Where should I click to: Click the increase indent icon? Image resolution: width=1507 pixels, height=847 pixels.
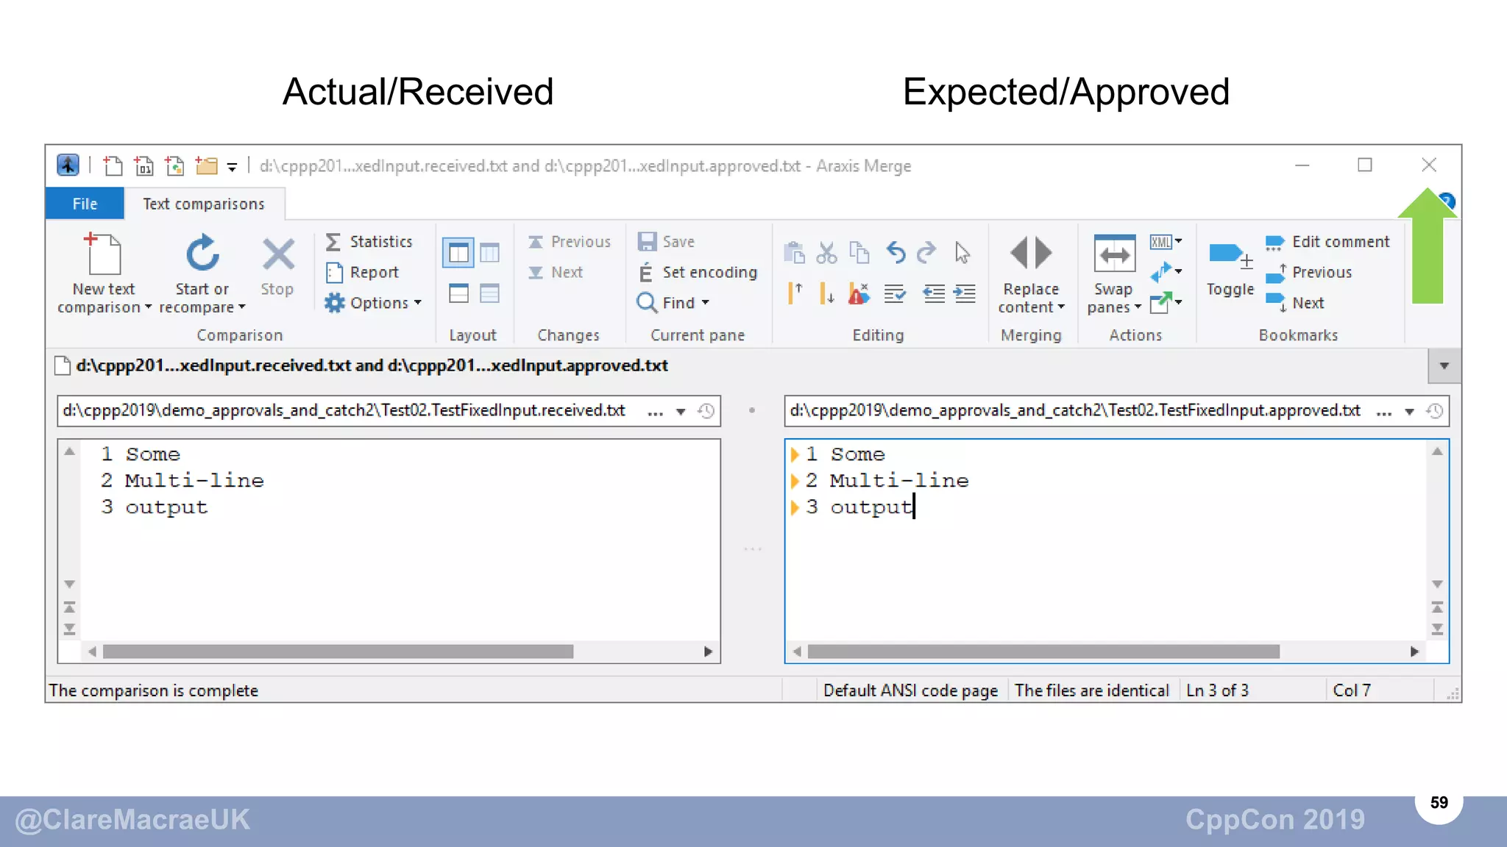click(x=965, y=293)
